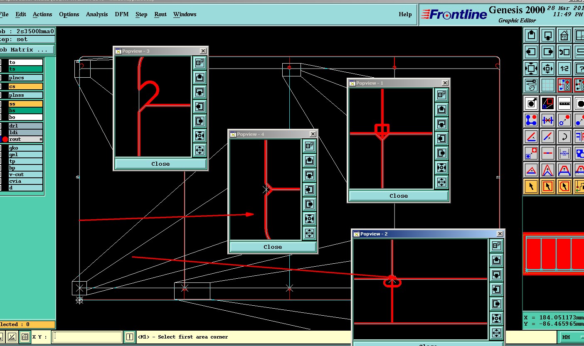
Task: Toggle the grid display icon
Action: [x=548, y=85]
